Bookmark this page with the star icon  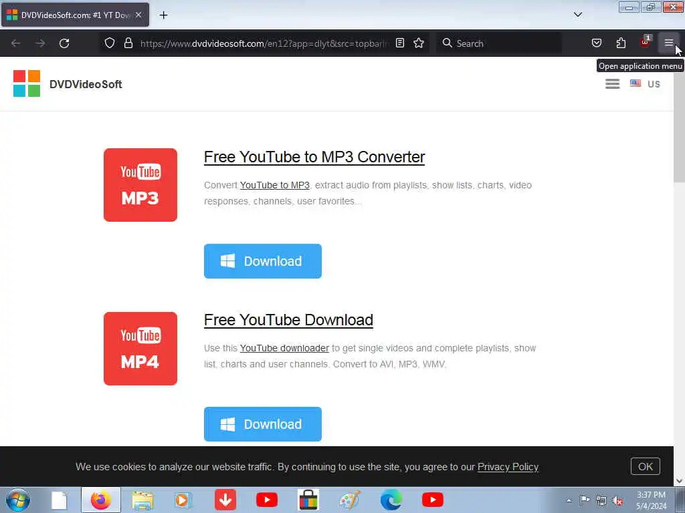[x=419, y=43]
